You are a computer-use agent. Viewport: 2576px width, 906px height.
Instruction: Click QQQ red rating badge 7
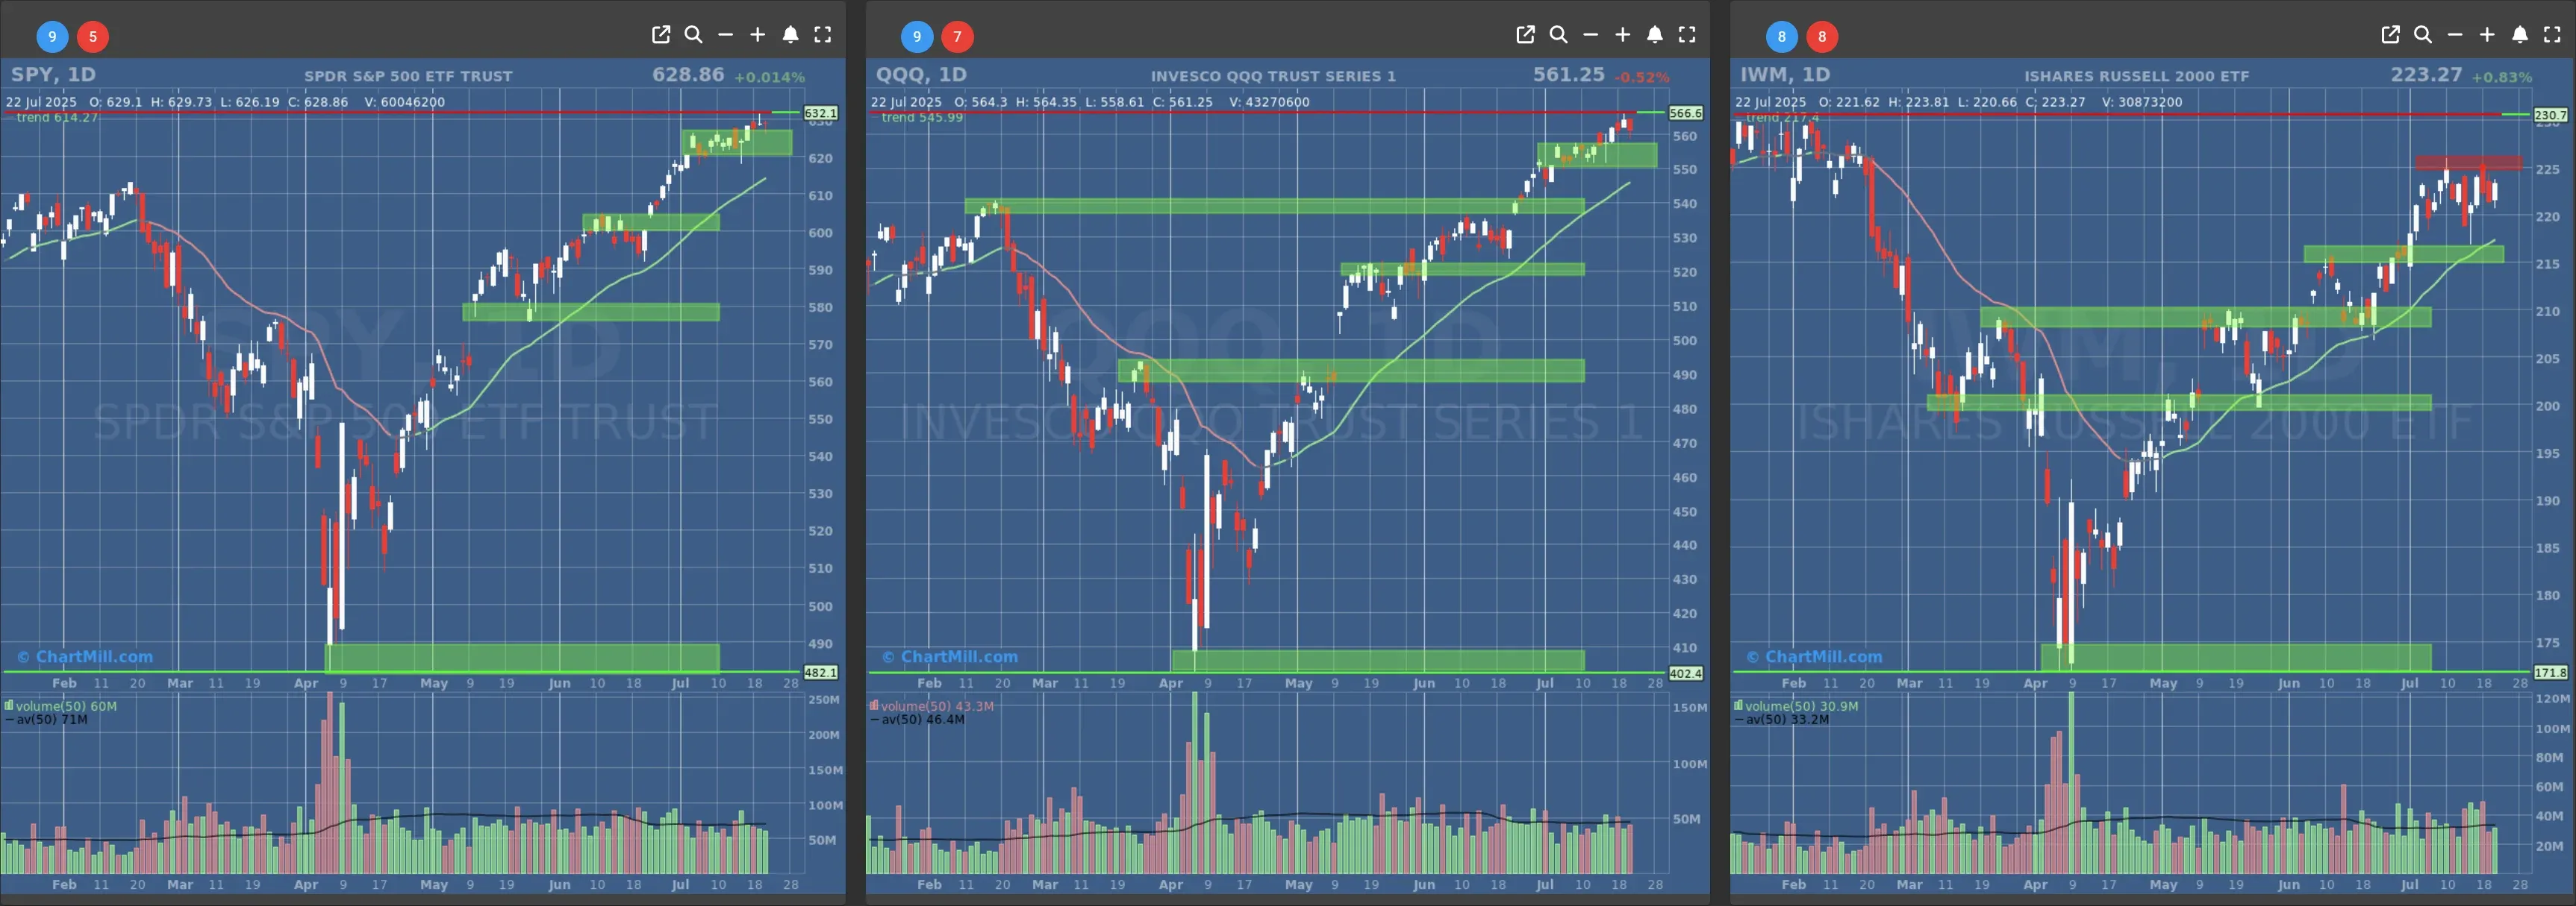pyautogui.click(x=957, y=37)
